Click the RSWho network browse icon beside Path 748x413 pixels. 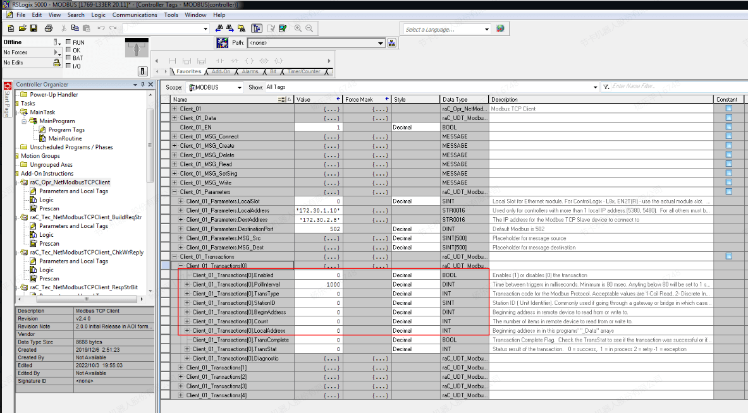[392, 43]
